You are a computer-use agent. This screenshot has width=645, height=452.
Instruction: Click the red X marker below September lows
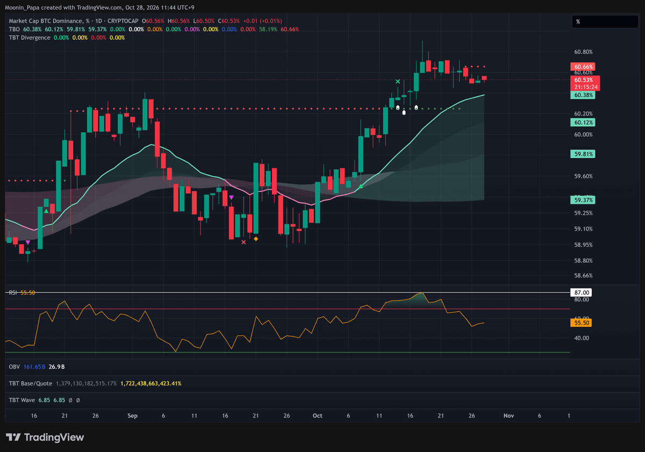point(244,242)
